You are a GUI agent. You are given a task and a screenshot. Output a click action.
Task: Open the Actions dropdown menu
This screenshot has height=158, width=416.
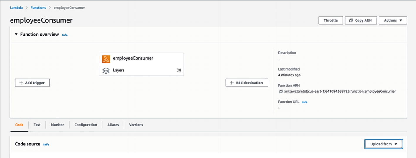[393, 20]
